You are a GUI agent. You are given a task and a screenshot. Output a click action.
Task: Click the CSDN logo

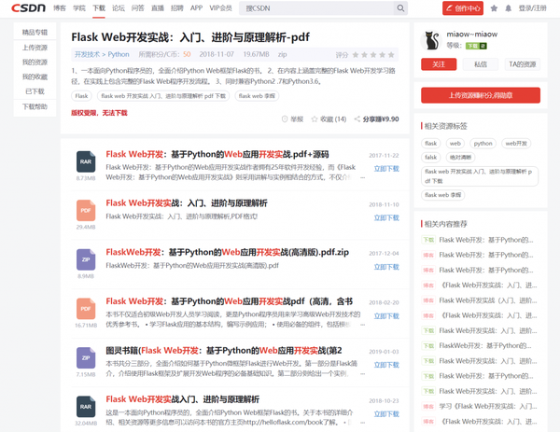point(28,7)
